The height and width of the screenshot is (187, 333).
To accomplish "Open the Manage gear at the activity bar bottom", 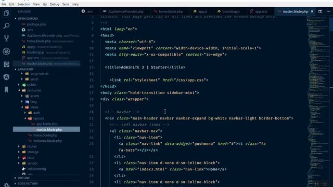I will (x=7, y=185).
